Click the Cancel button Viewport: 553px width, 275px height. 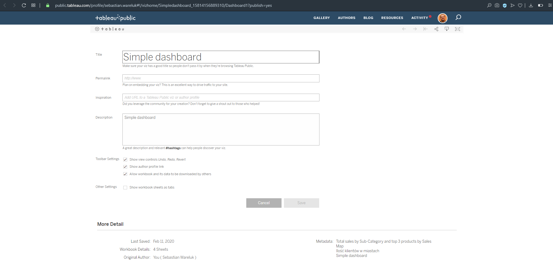pos(264,203)
